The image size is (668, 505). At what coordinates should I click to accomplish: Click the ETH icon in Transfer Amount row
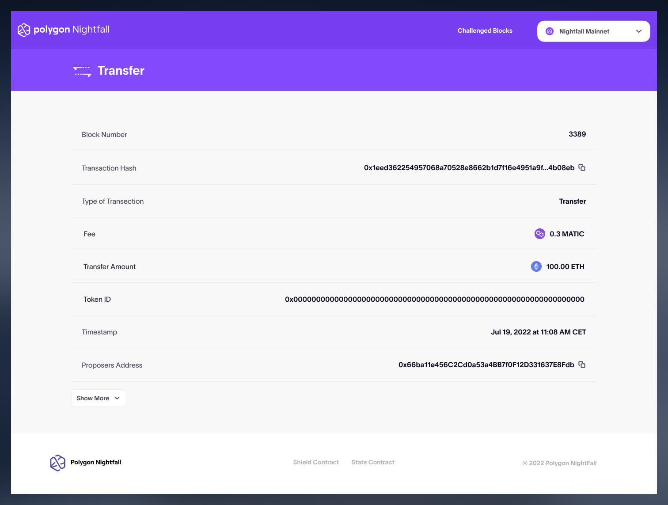click(x=536, y=266)
